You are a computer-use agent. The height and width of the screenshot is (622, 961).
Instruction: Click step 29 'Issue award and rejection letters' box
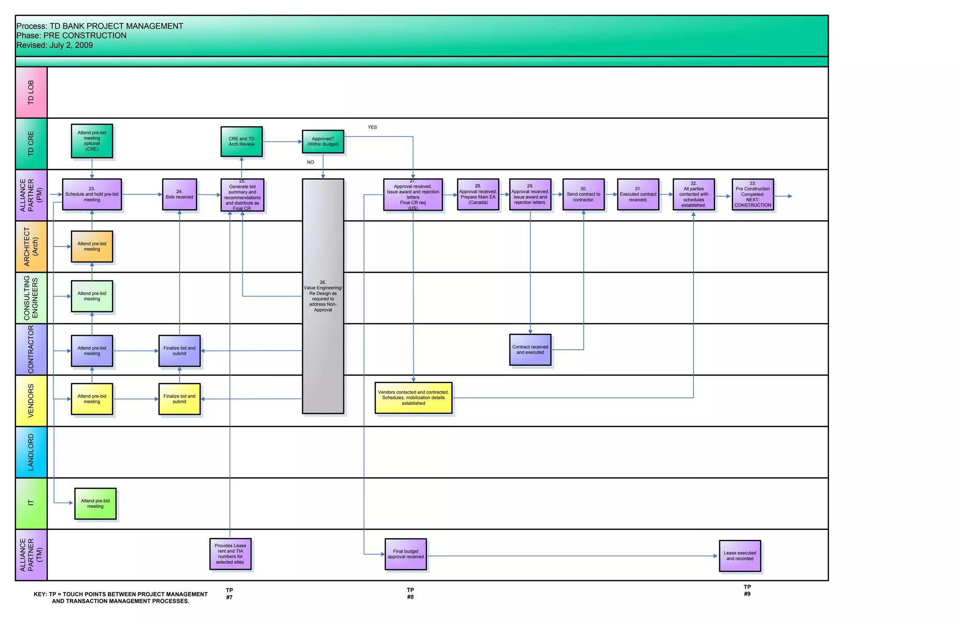tap(530, 194)
